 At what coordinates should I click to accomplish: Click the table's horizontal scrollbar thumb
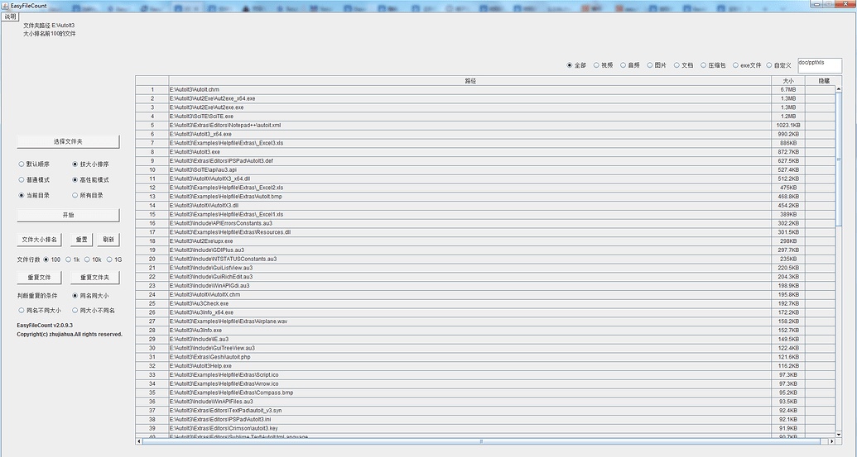pos(481,441)
